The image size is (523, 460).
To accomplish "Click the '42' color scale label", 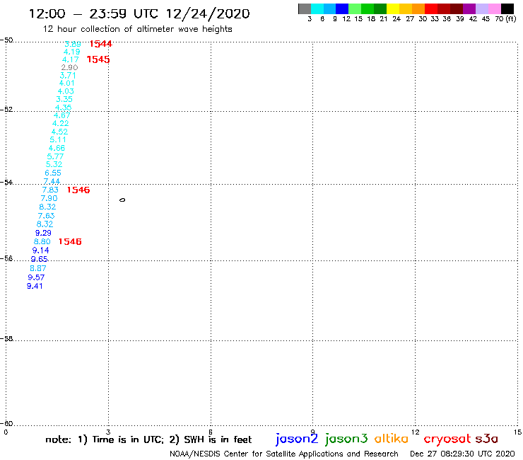I will [473, 19].
